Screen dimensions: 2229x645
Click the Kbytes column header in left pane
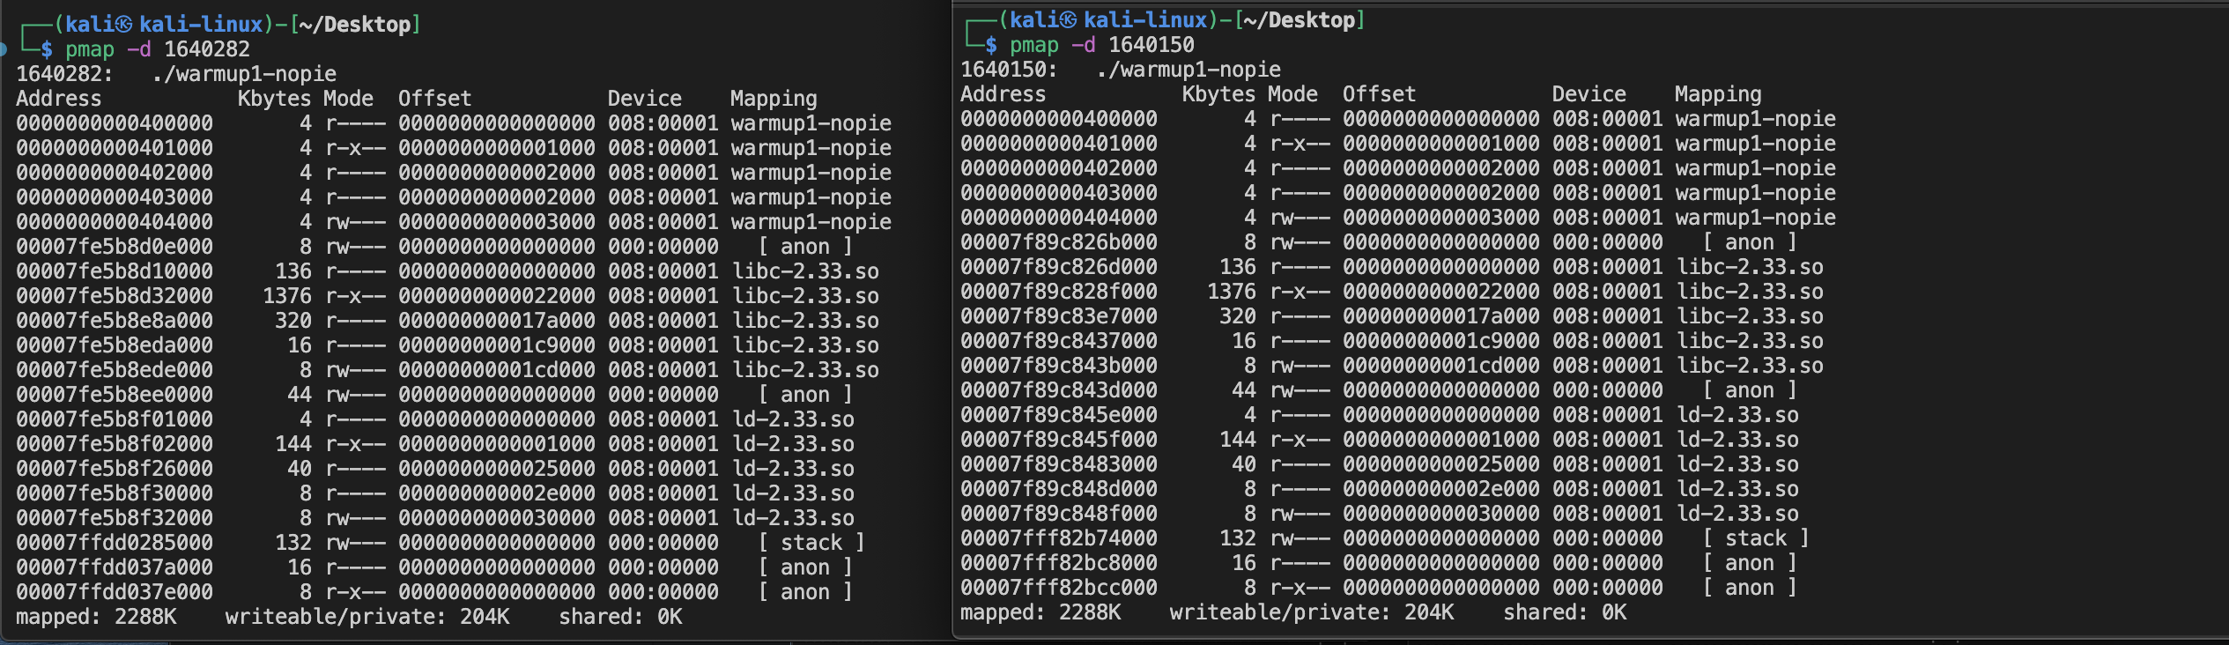[273, 99]
